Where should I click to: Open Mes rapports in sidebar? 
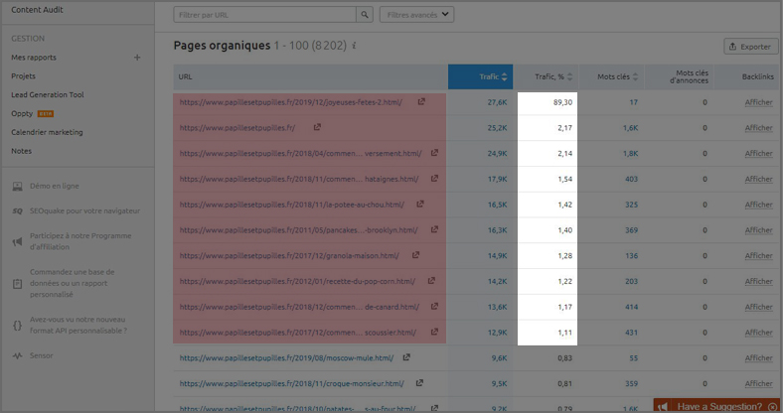pos(34,58)
